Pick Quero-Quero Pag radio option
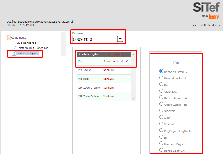 coord(161,104)
